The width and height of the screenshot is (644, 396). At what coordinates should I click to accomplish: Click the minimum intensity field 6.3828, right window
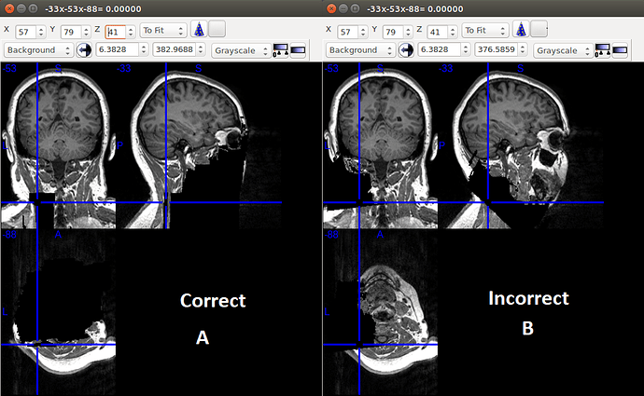coord(440,49)
